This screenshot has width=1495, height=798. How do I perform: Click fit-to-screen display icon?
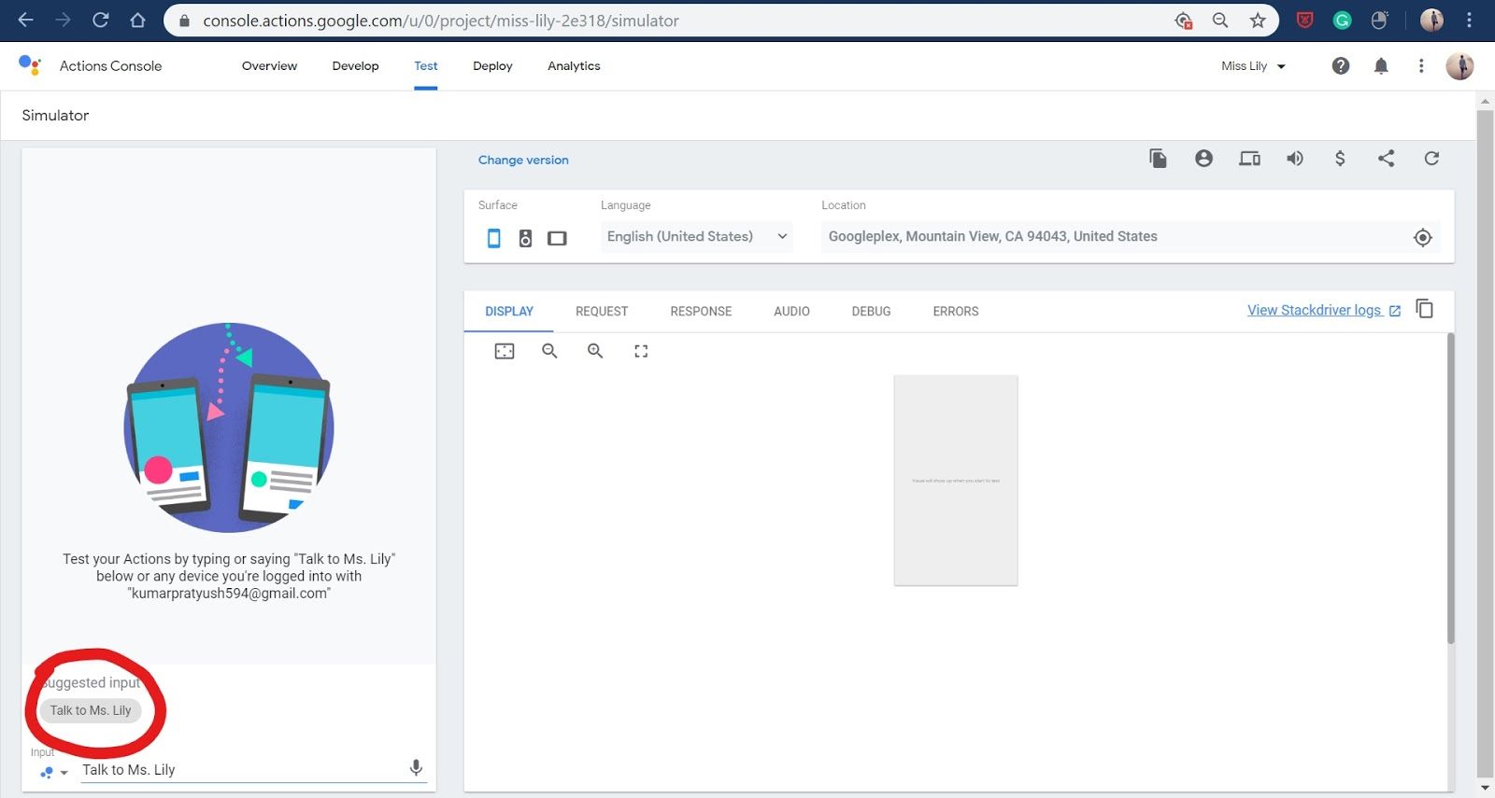click(x=505, y=351)
